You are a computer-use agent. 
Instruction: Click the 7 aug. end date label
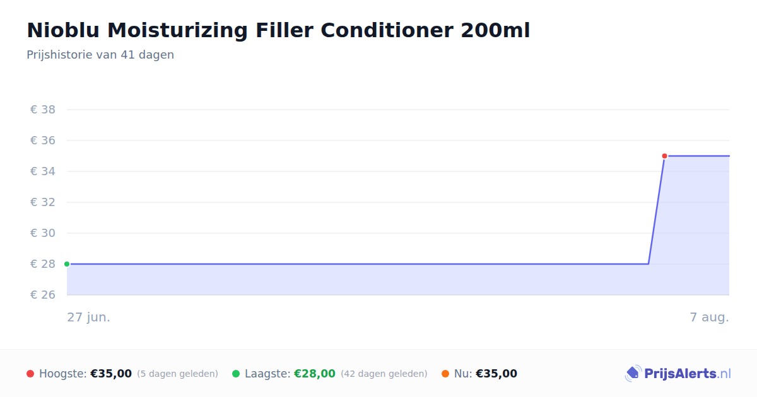(x=710, y=317)
